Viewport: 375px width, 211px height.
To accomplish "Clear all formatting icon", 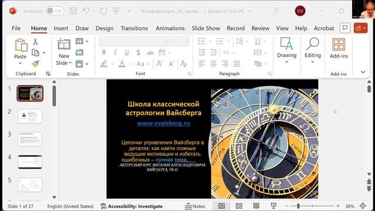I will tap(183, 64).
